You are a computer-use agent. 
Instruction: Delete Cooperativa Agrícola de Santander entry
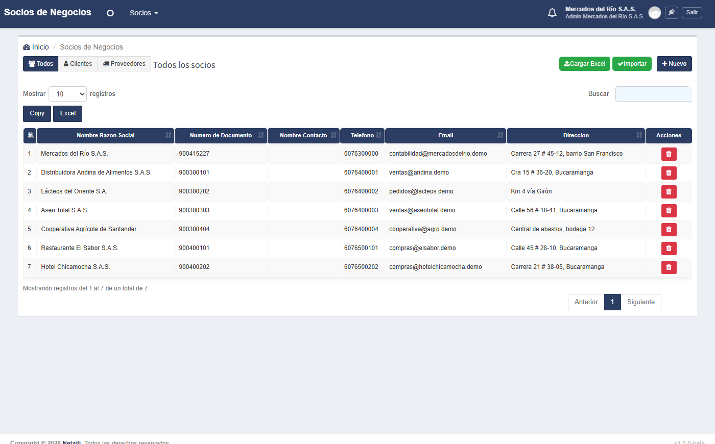[x=669, y=230]
